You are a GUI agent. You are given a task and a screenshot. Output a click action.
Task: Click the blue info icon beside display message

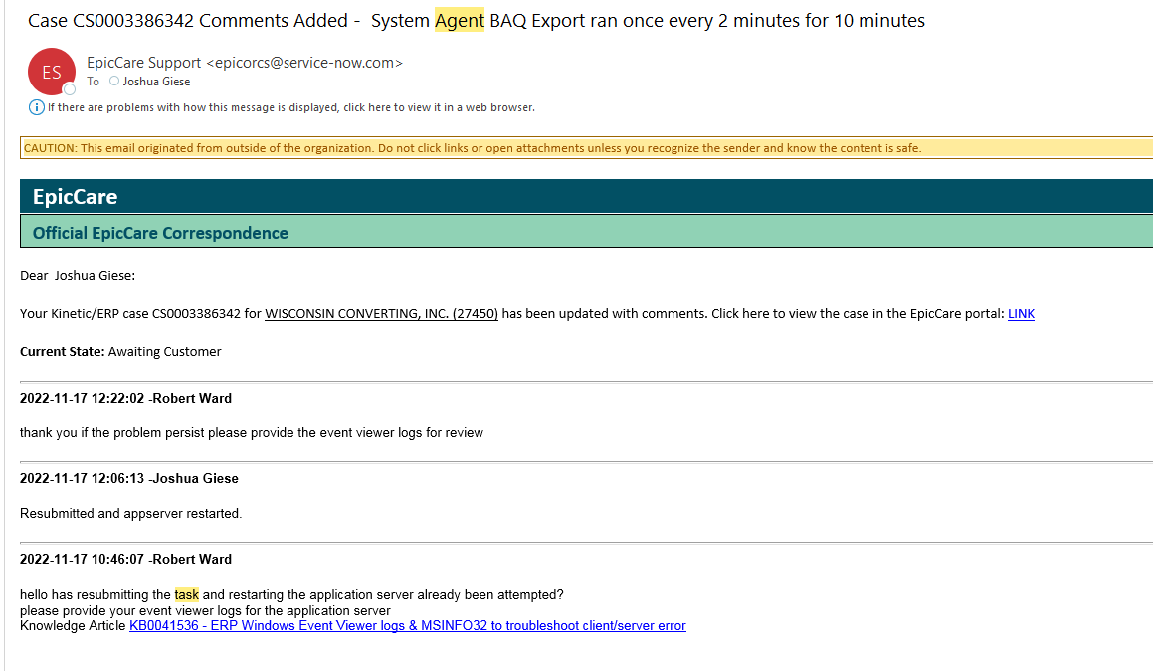(36, 108)
